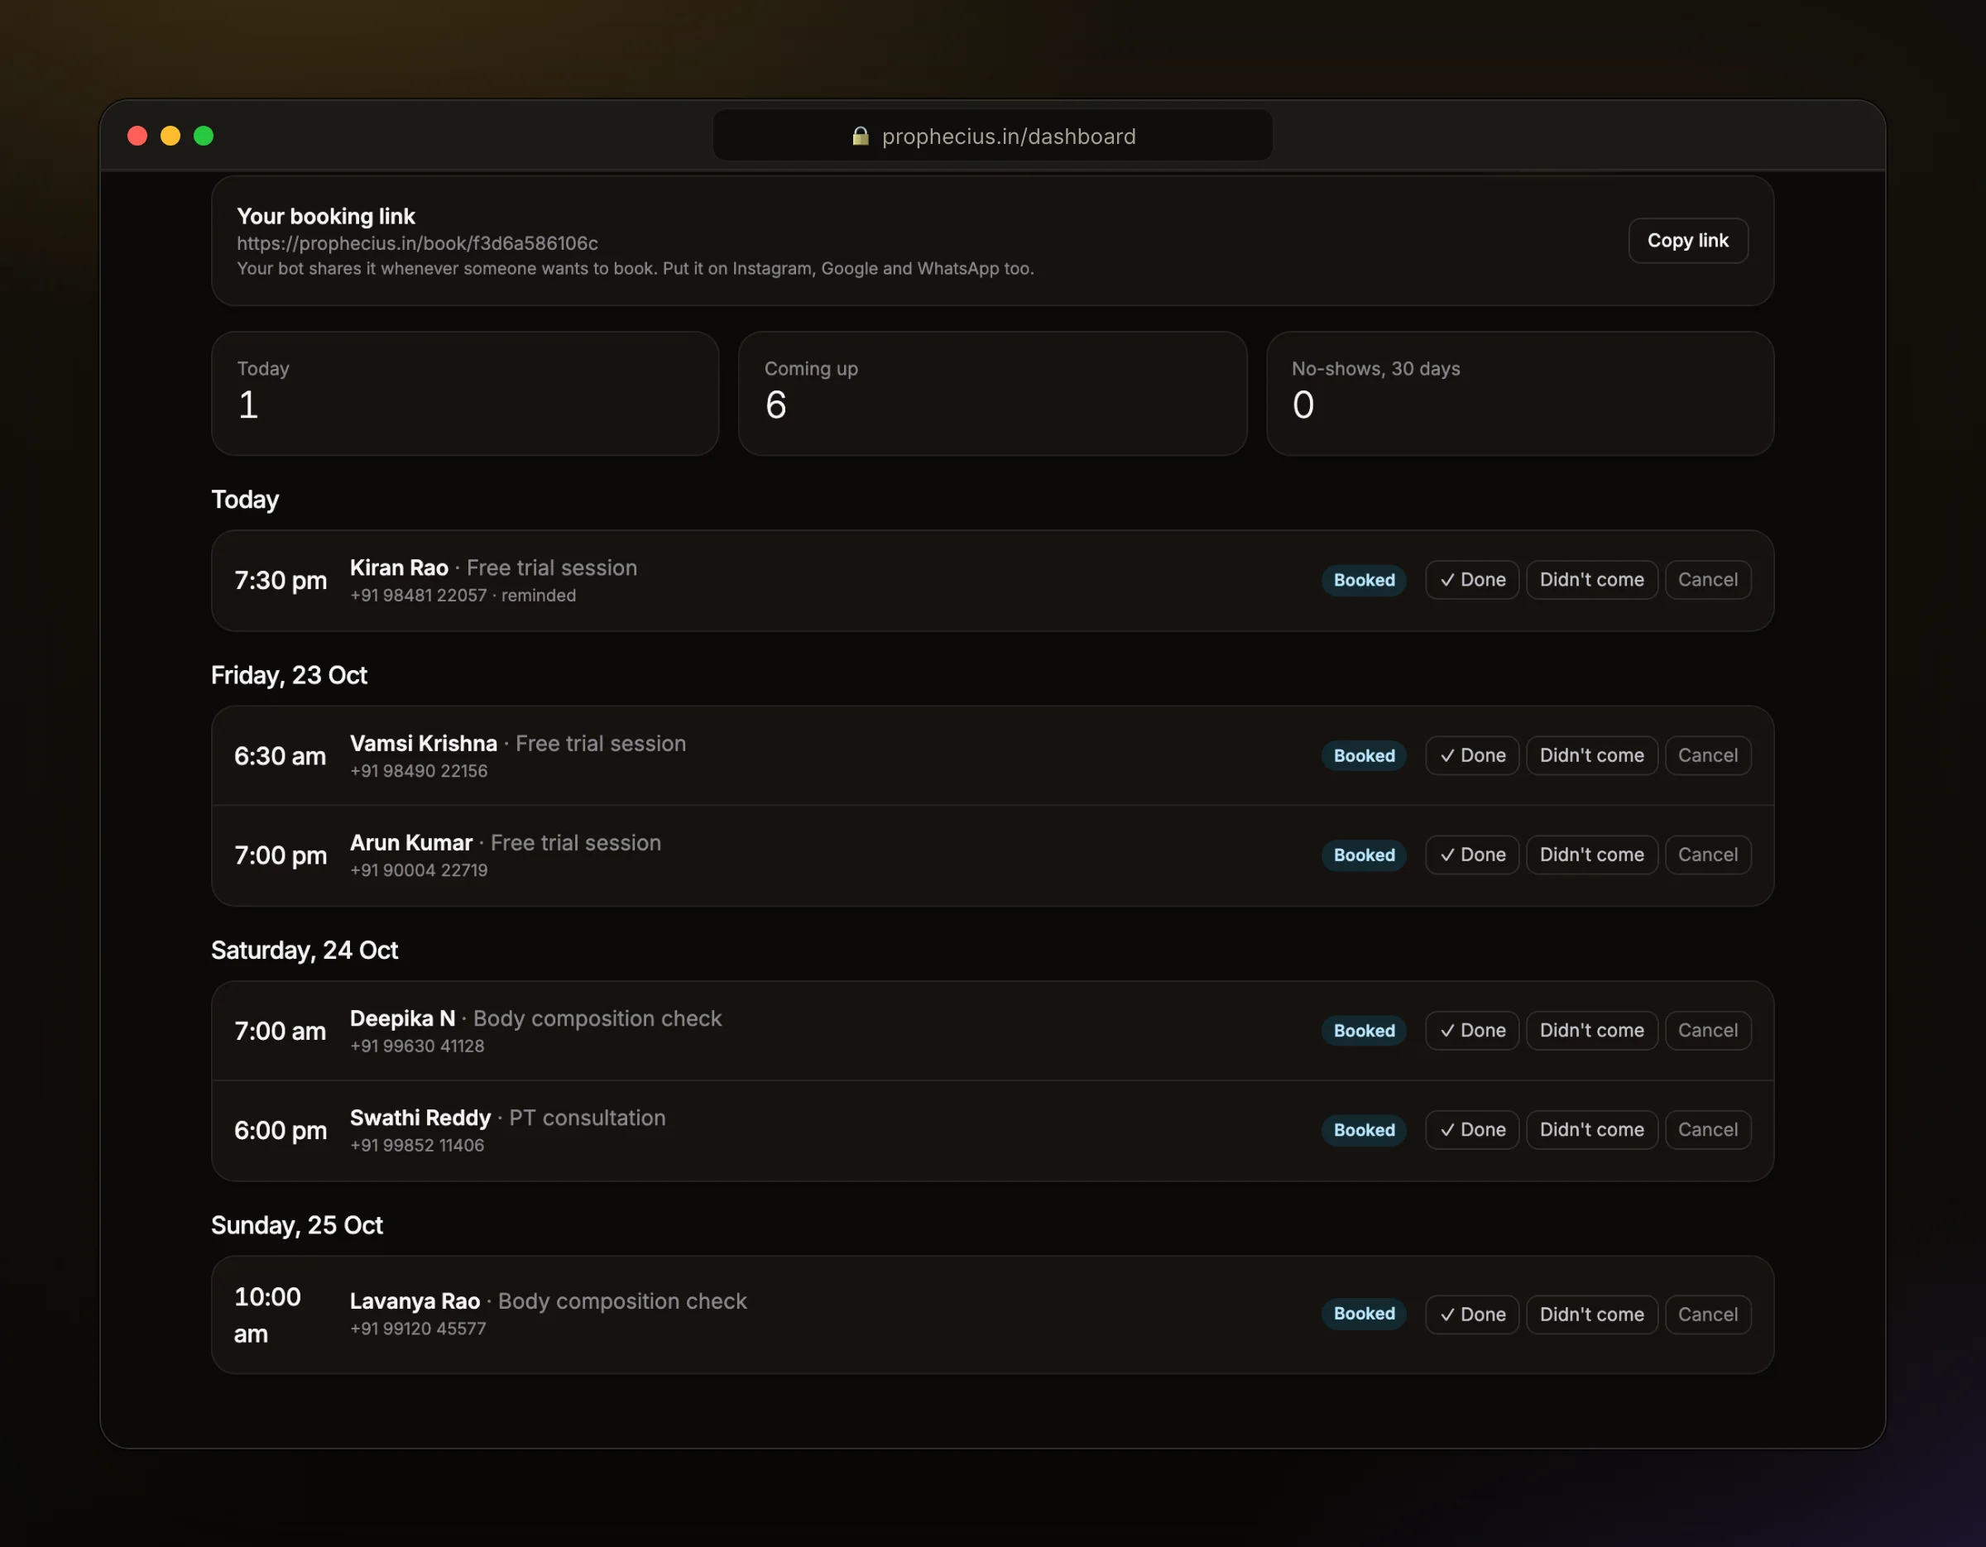Click the prophecius.in/dashboard address bar
The height and width of the screenshot is (1547, 1986).
click(992, 136)
